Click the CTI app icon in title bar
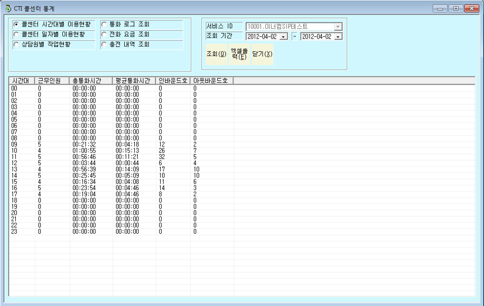 (8, 8)
